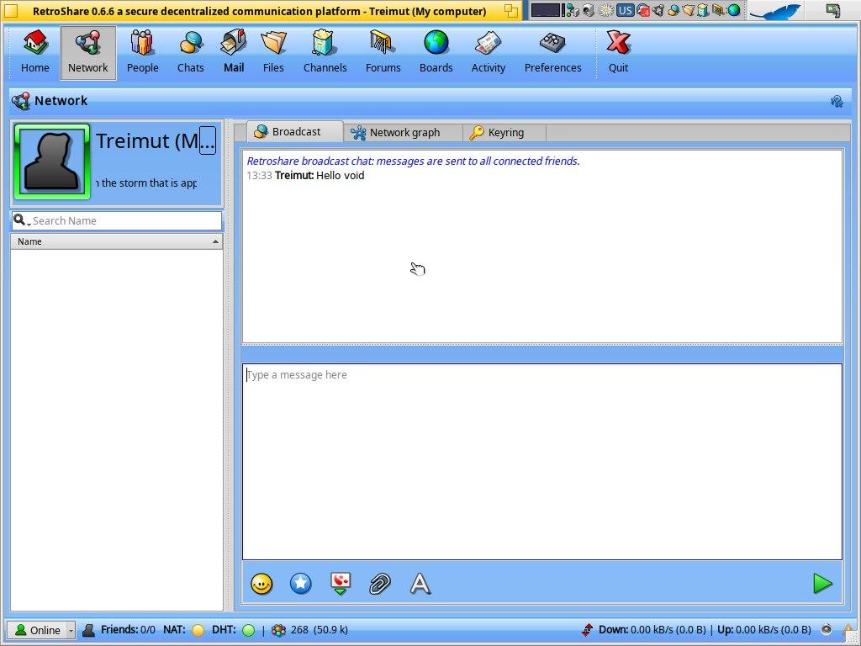The height and width of the screenshot is (646, 861).
Task: Open the Files sharing page
Action: [x=273, y=52]
